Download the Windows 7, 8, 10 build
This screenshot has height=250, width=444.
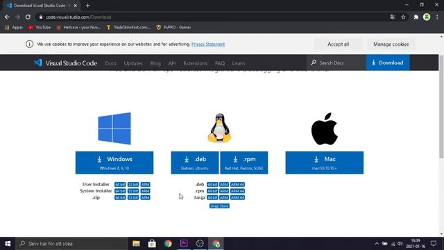(114, 162)
